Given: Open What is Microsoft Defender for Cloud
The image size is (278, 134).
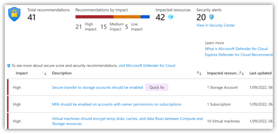Looking at the screenshot, I should click(236, 49).
